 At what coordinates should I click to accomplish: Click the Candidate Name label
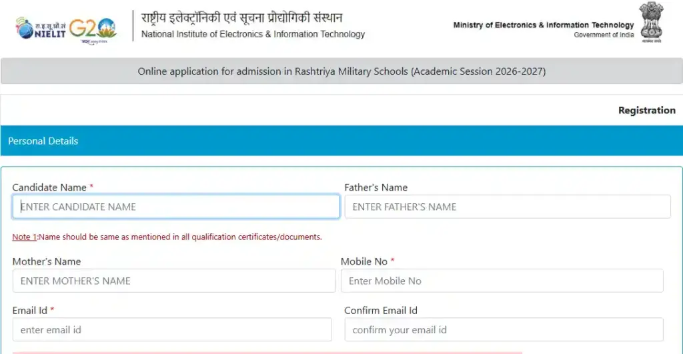point(49,187)
